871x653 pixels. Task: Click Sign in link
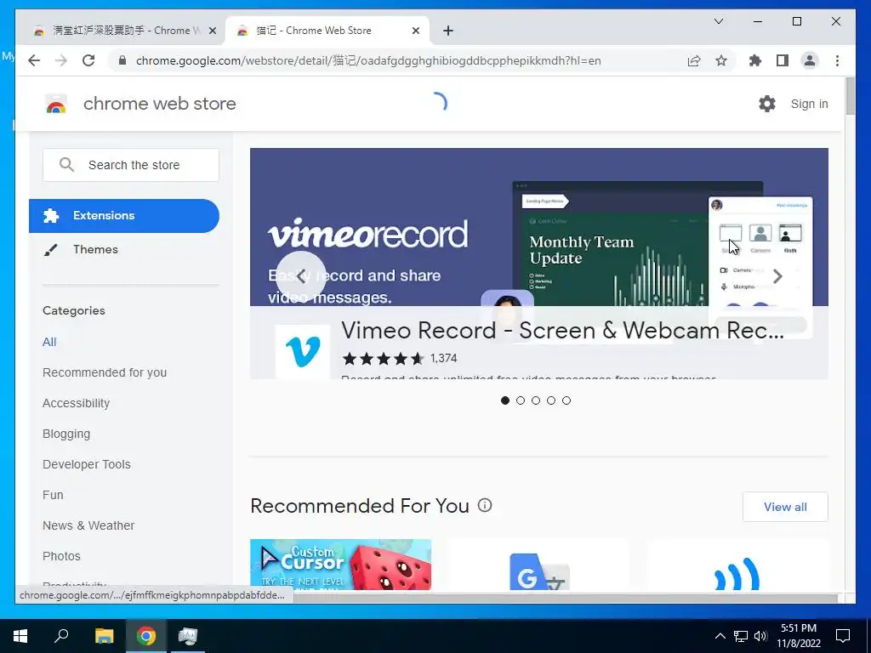(x=809, y=104)
